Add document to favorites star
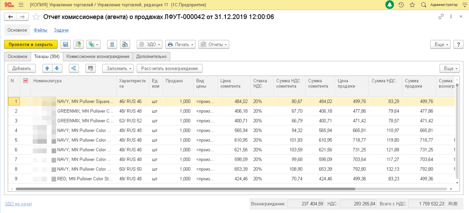The image size is (469, 213). (36, 17)
